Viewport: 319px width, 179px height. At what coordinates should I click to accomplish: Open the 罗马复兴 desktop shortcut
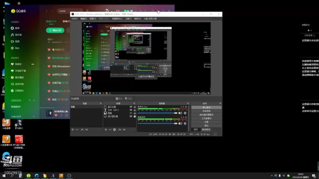click(19, 124)
